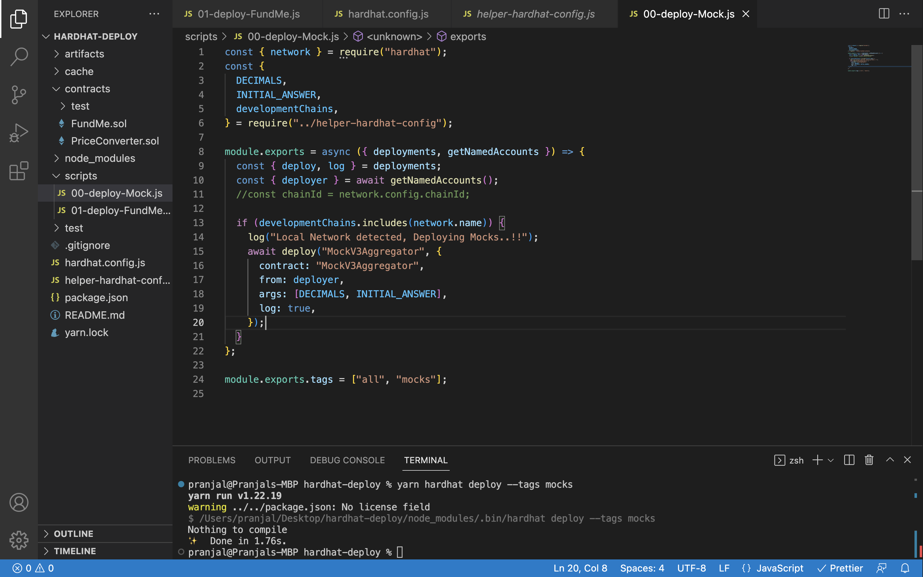Open the Extensions view icon
Viewport: 923px width, 577px height.
pyautogui.click(x=19, y=171)
